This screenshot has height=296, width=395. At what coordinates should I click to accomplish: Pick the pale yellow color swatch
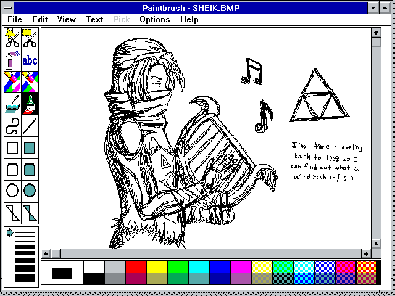pos(262,267)
